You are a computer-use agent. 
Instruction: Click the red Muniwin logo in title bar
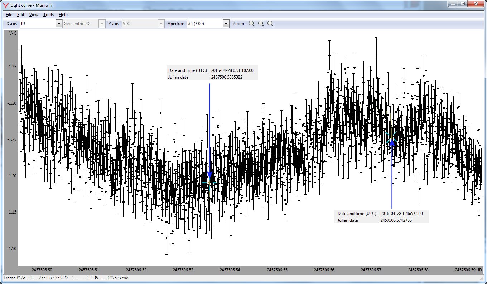5,5
